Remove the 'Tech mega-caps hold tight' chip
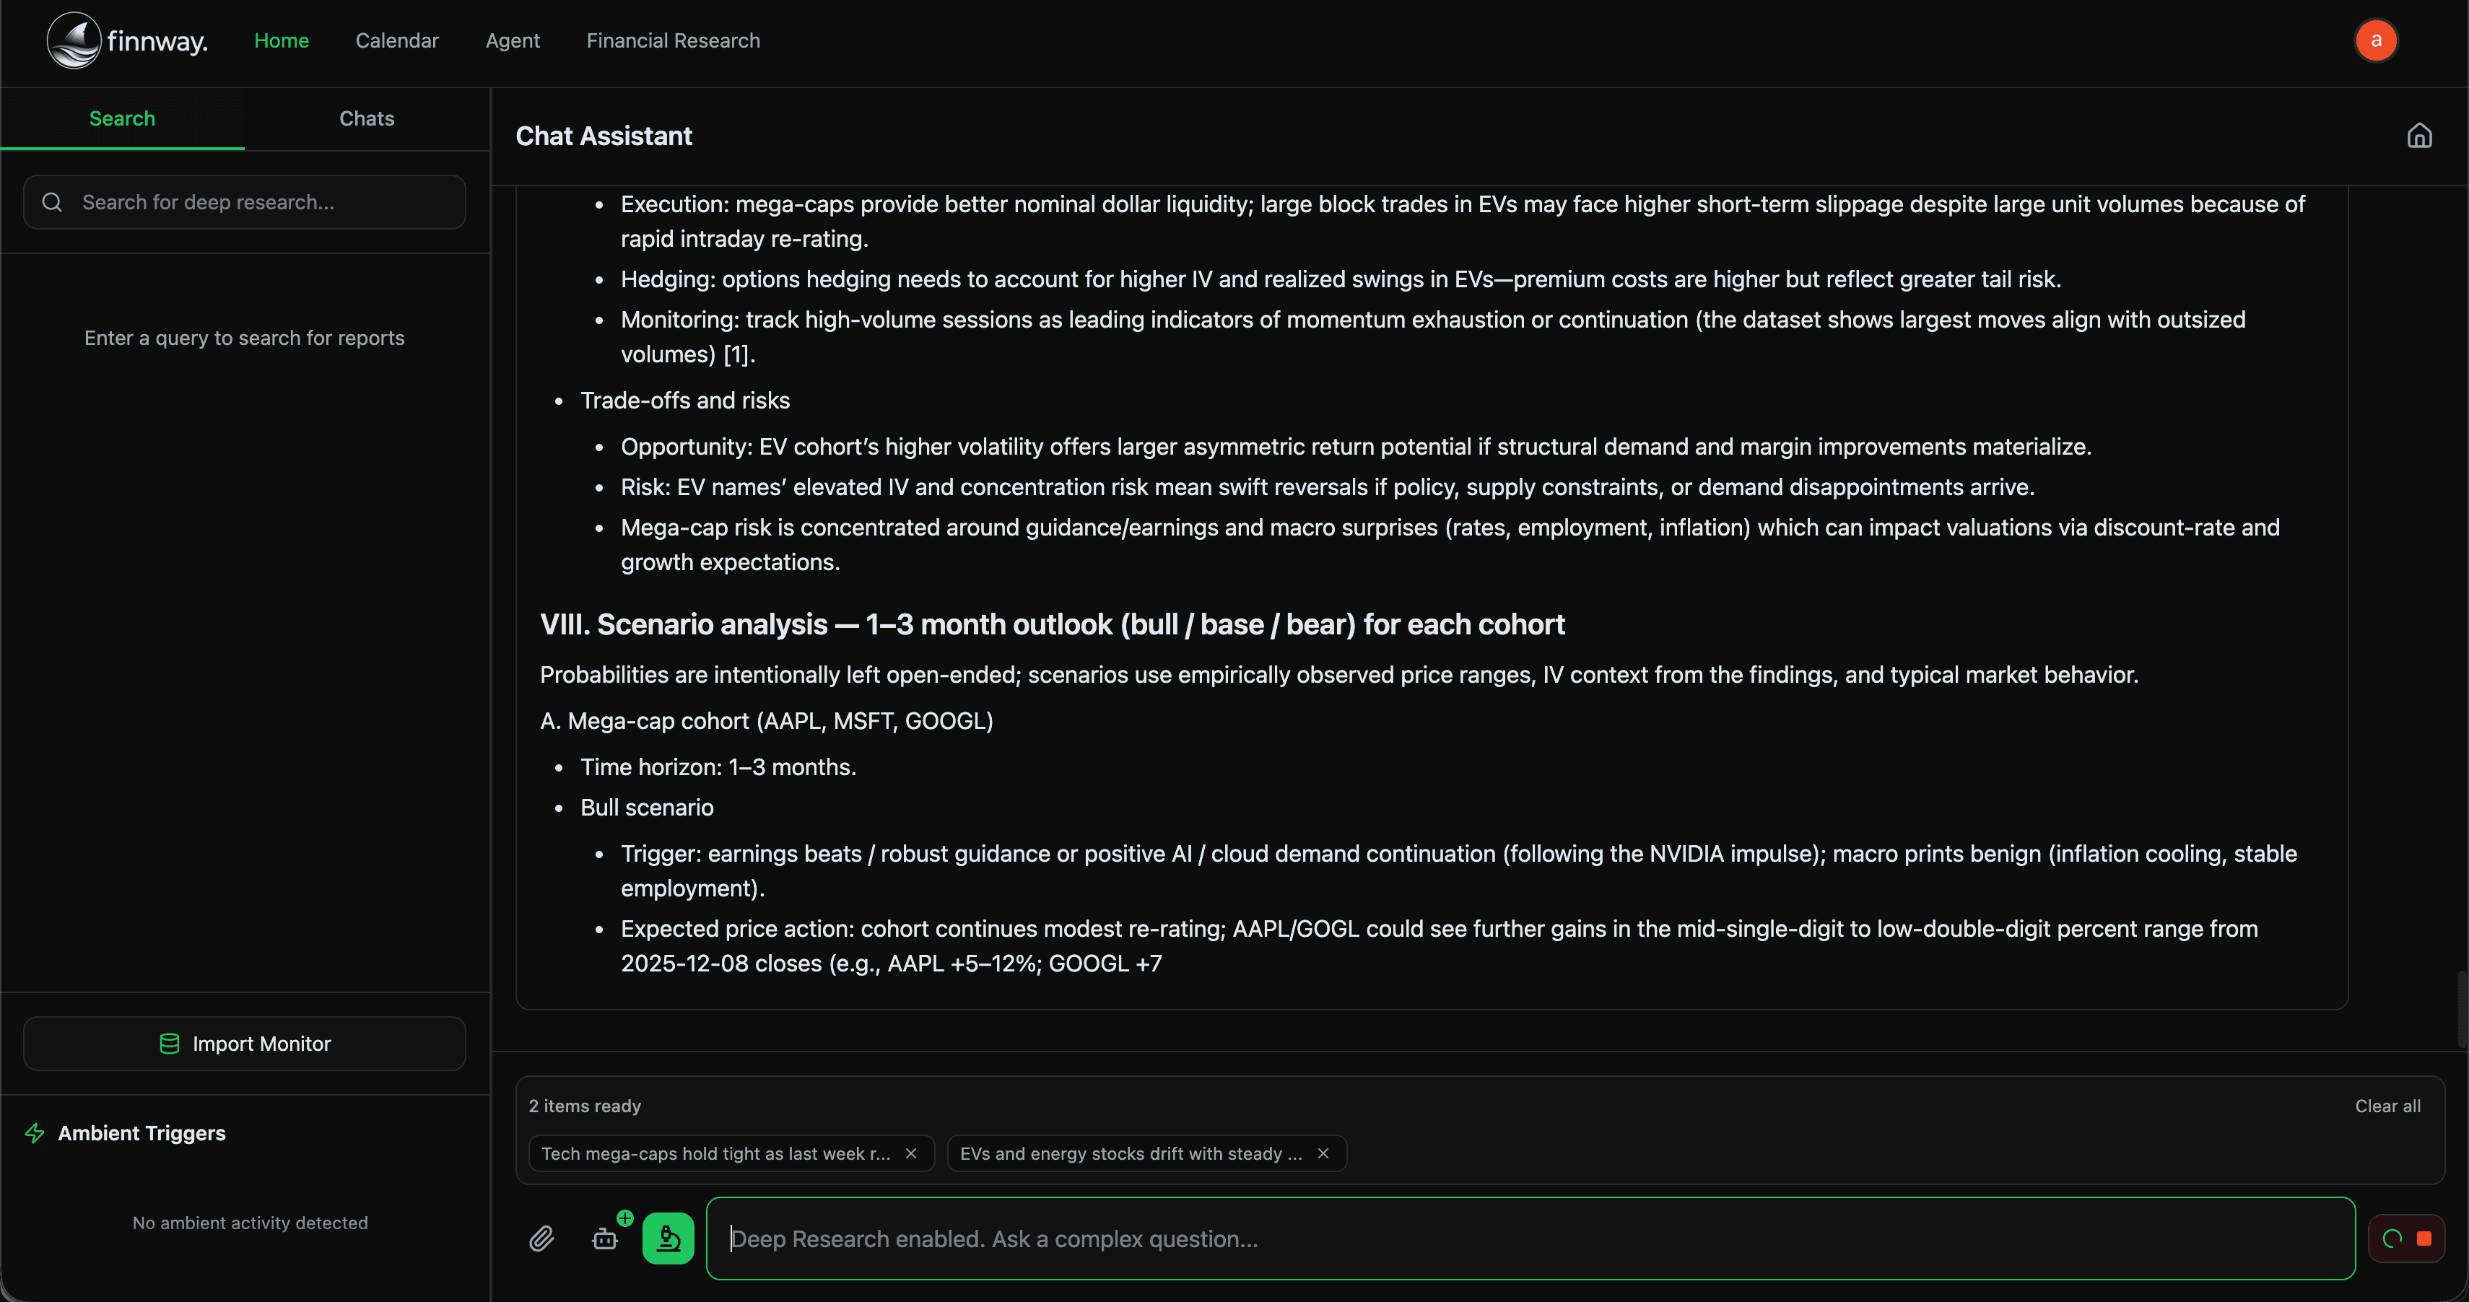This screenshot has width=2469, height=1302. [910, 1153]
